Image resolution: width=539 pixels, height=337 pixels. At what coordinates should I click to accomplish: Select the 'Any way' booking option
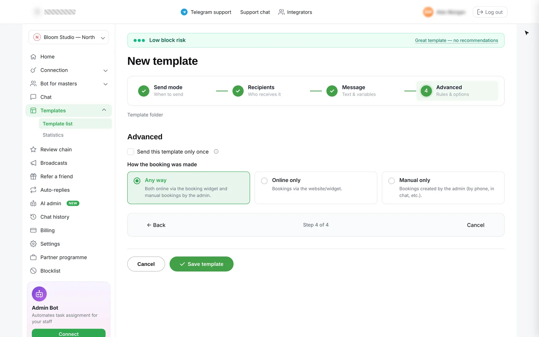[189, 188]
